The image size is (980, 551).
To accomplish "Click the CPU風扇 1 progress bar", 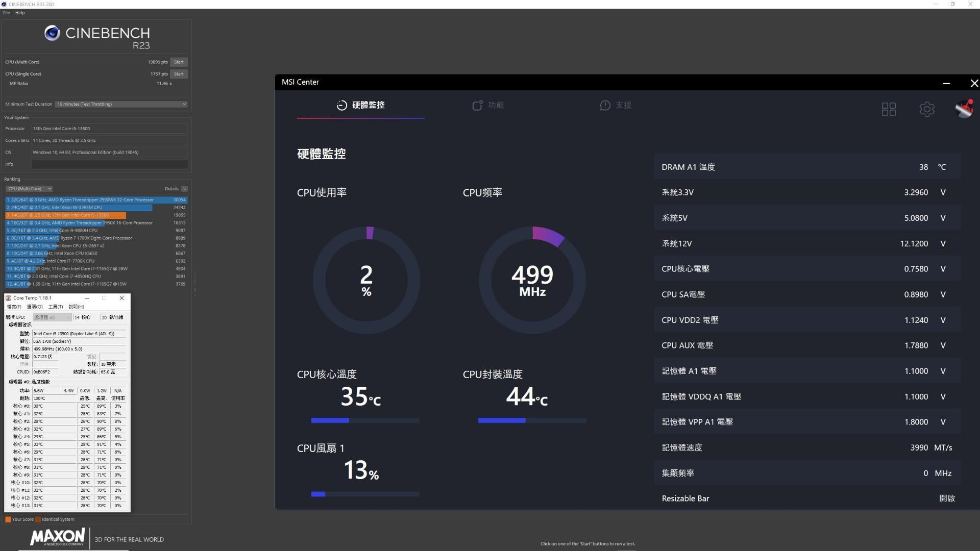I will tap(365, 494).
